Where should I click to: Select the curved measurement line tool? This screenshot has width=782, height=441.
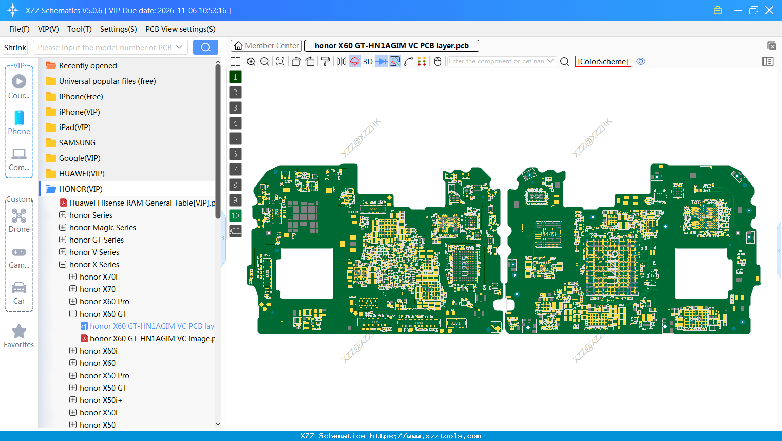(409, 61)
